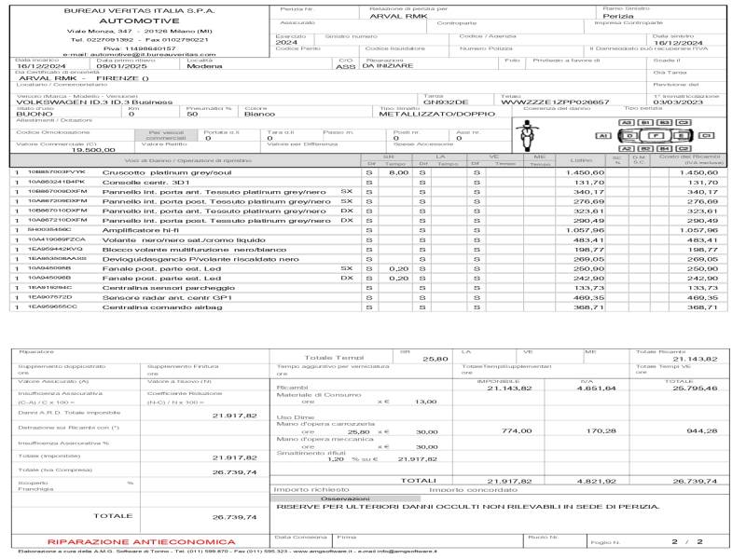The image size is (746, 559).
Task: Click the 'Volante nero/nero sat./cromo liquido' row
Action: [184, 240]
